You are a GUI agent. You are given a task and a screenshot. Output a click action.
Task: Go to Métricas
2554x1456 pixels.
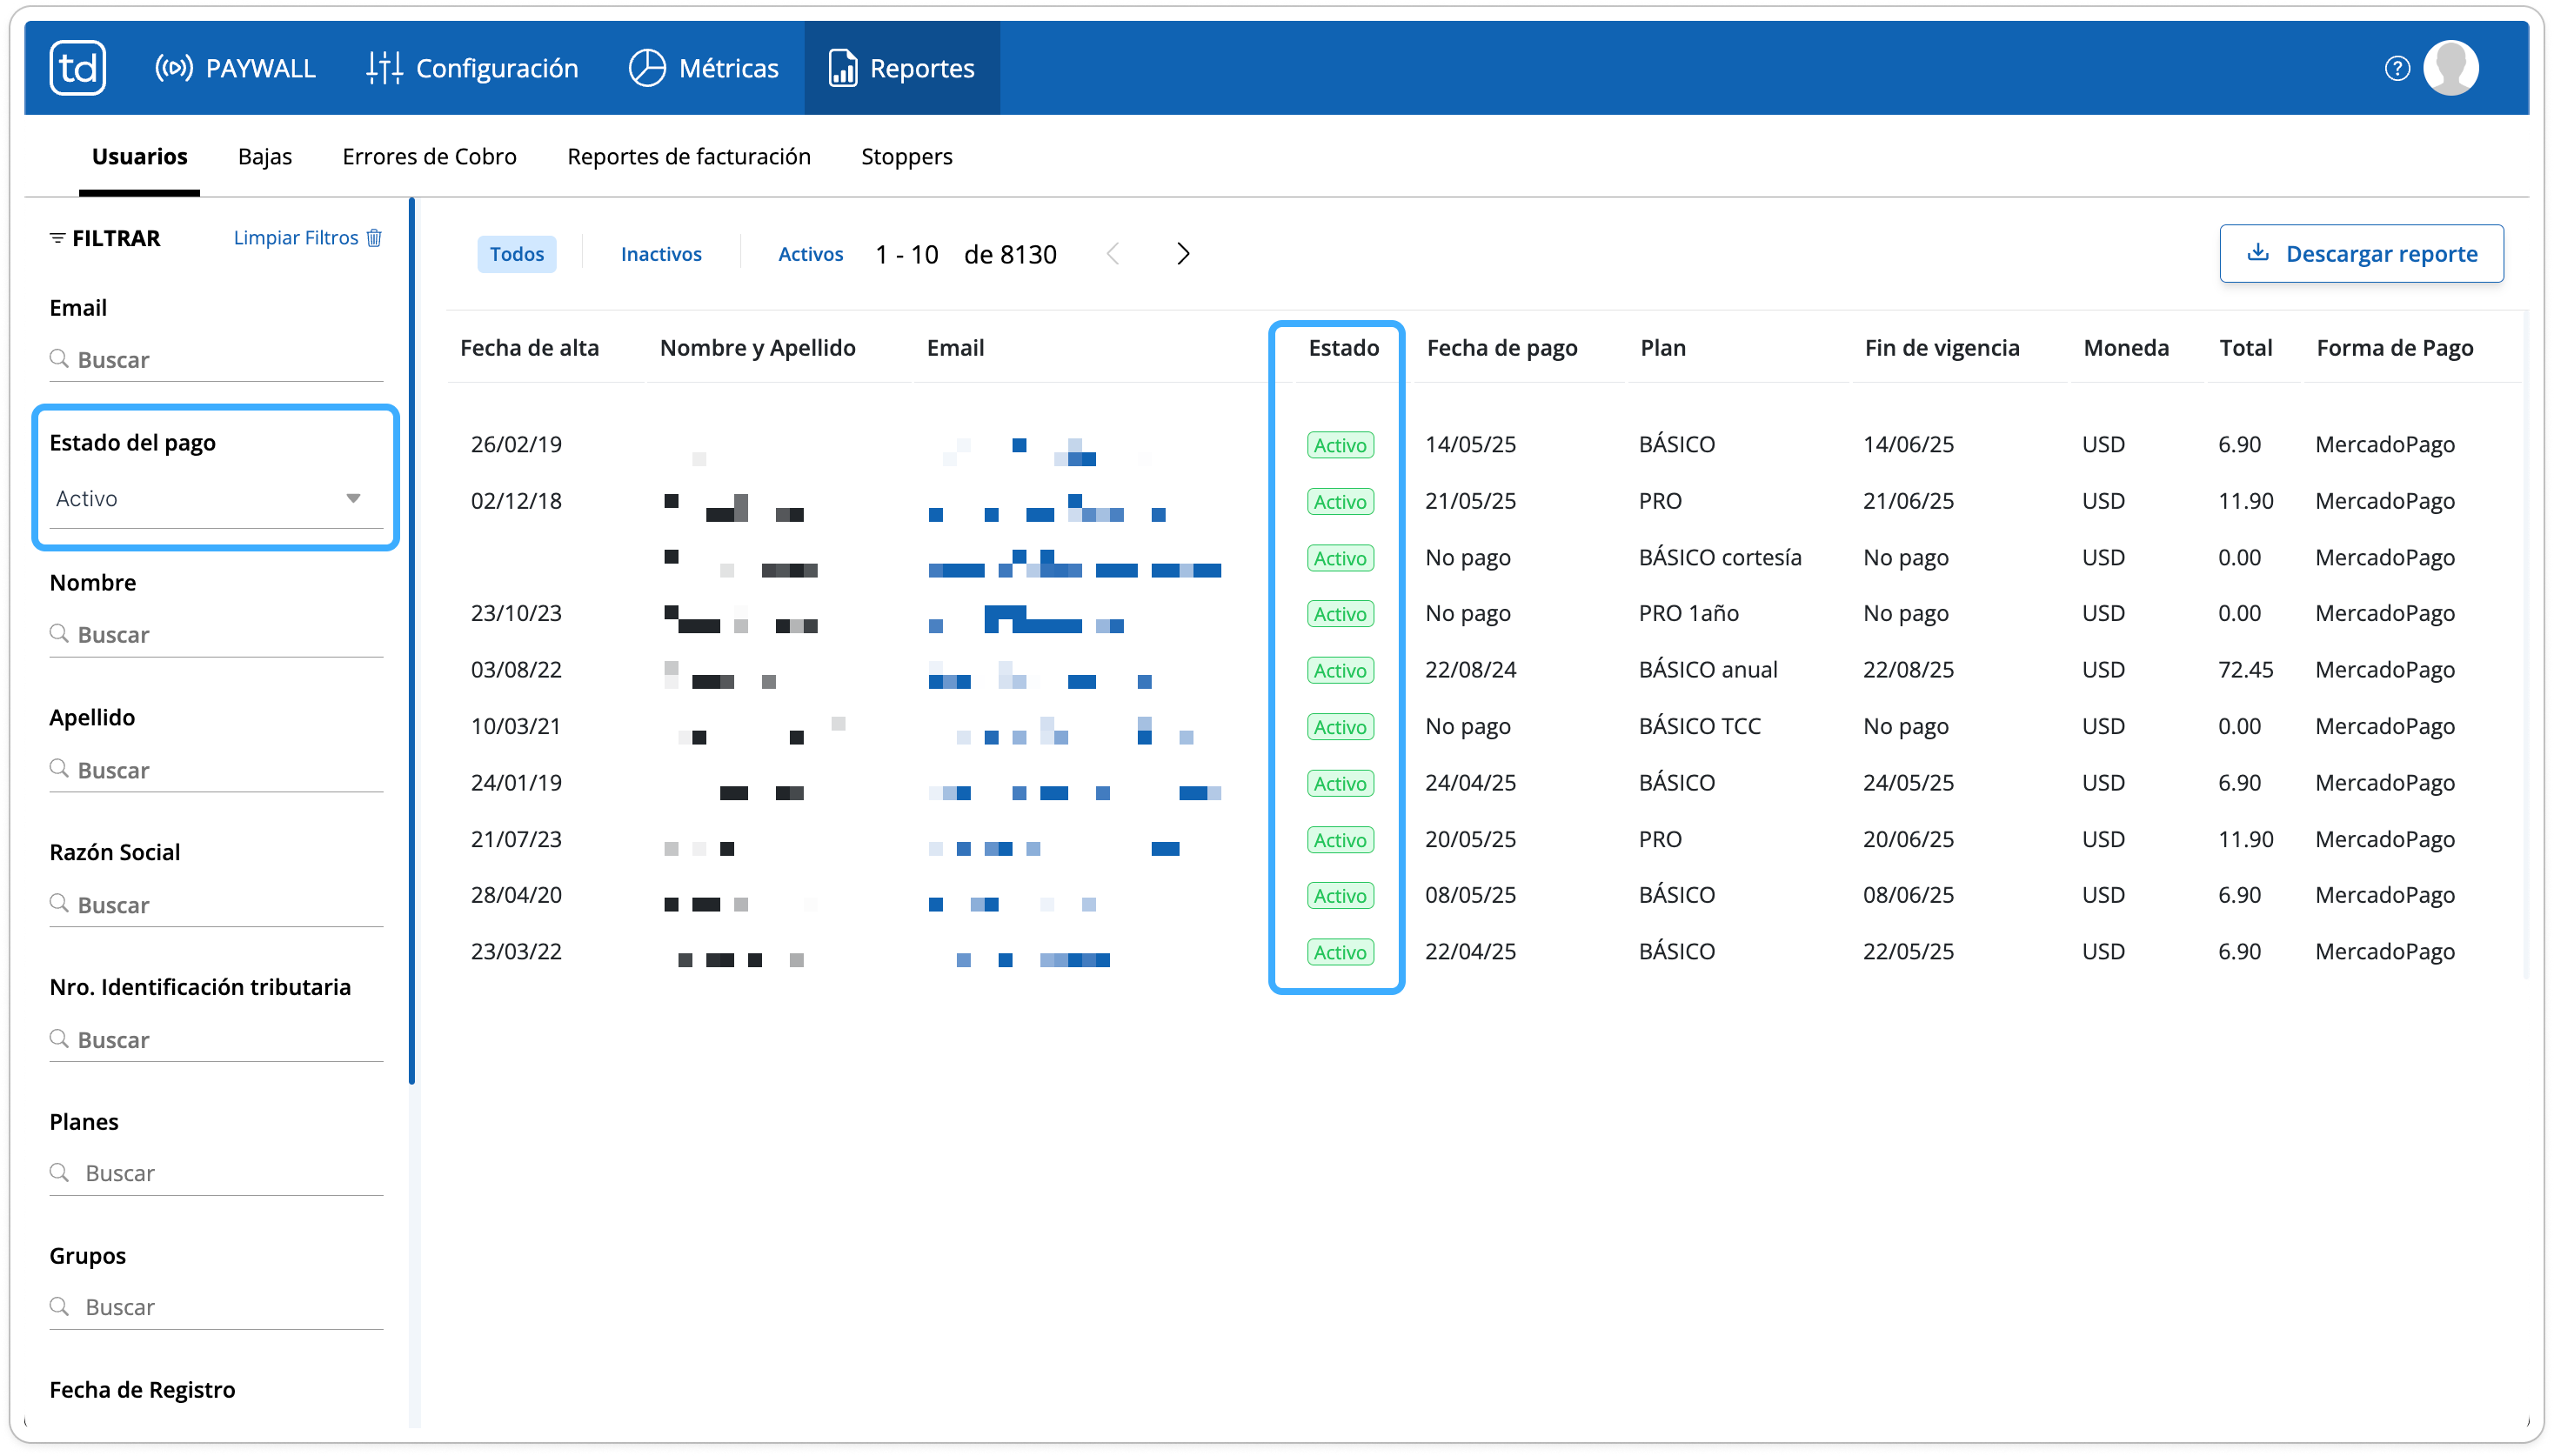703,68
